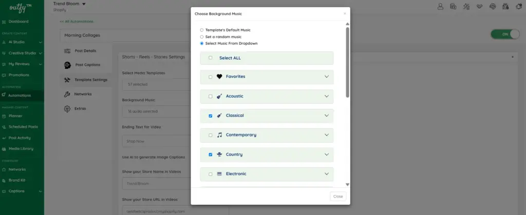Click the heart icon beside Favorites
The height and width of the screenshot is (215, 526).
pos(219,76)
